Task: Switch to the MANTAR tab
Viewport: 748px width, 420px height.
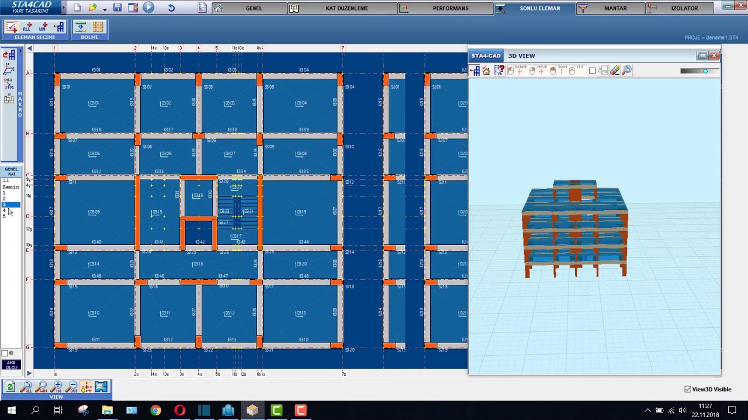Action: click(x=615, y=8)
